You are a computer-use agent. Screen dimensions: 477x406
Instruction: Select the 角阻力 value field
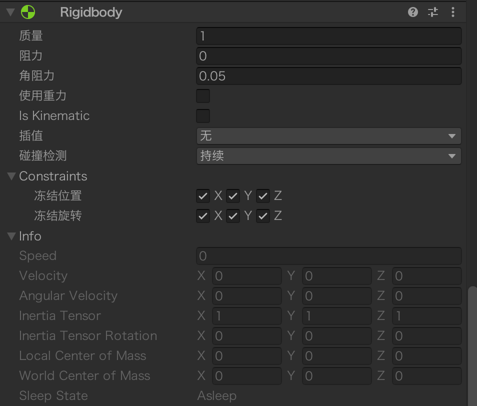coord(328,75)
